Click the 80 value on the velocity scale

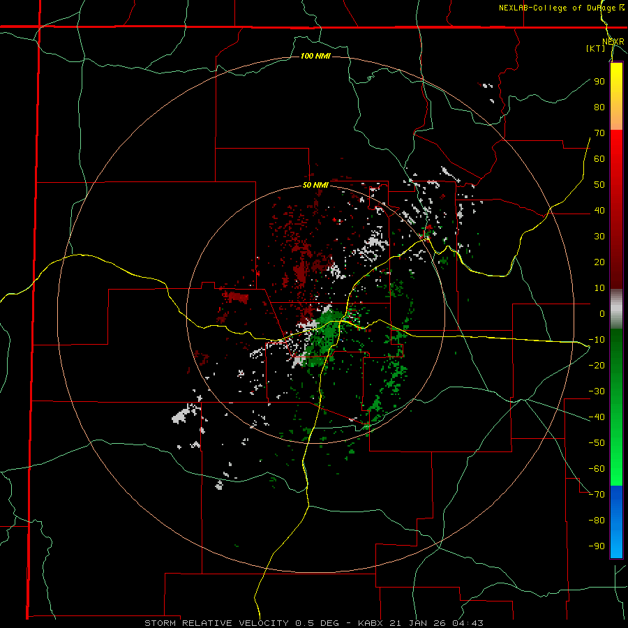click(x=599, y=107)
